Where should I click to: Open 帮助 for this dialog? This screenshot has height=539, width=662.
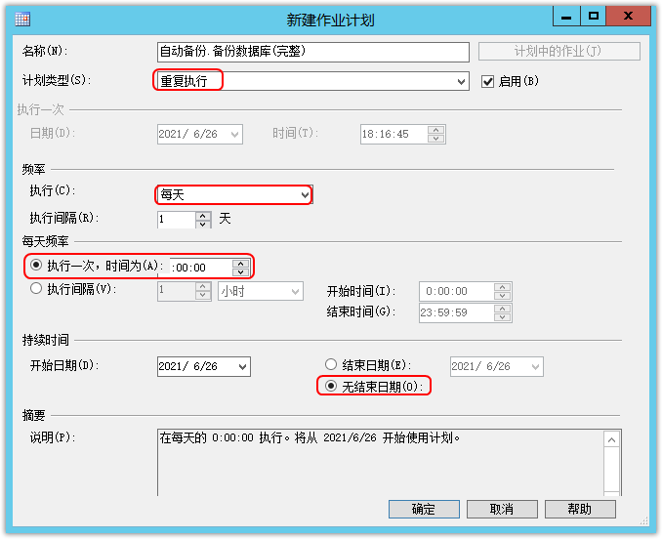coord(580,509)
